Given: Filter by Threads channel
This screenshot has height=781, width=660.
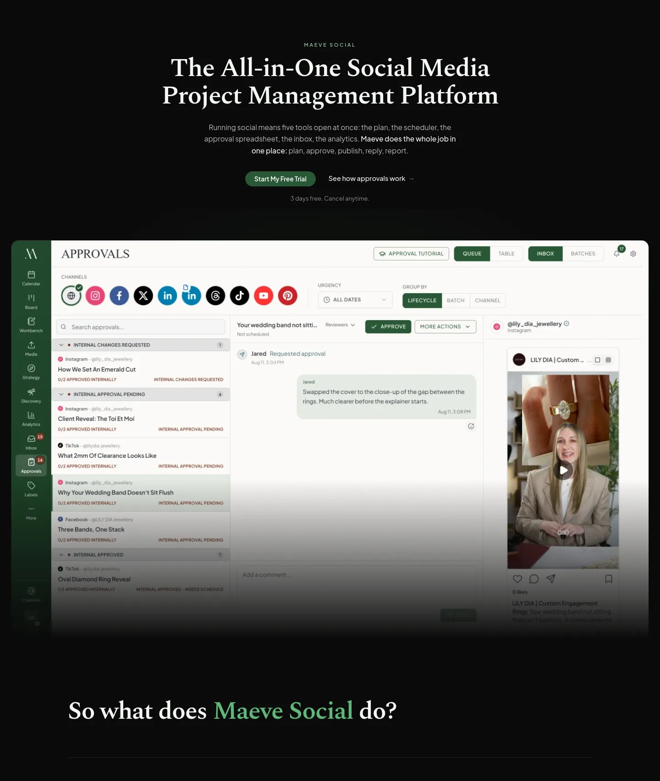Looking at the screenshot, I should pyautogui.click(x=215, y=295).
